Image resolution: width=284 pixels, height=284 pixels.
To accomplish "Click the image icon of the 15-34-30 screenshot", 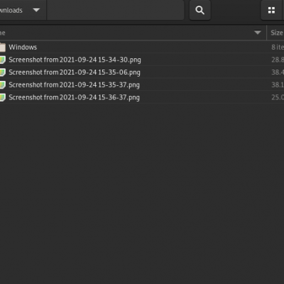I will click(3, 60).
